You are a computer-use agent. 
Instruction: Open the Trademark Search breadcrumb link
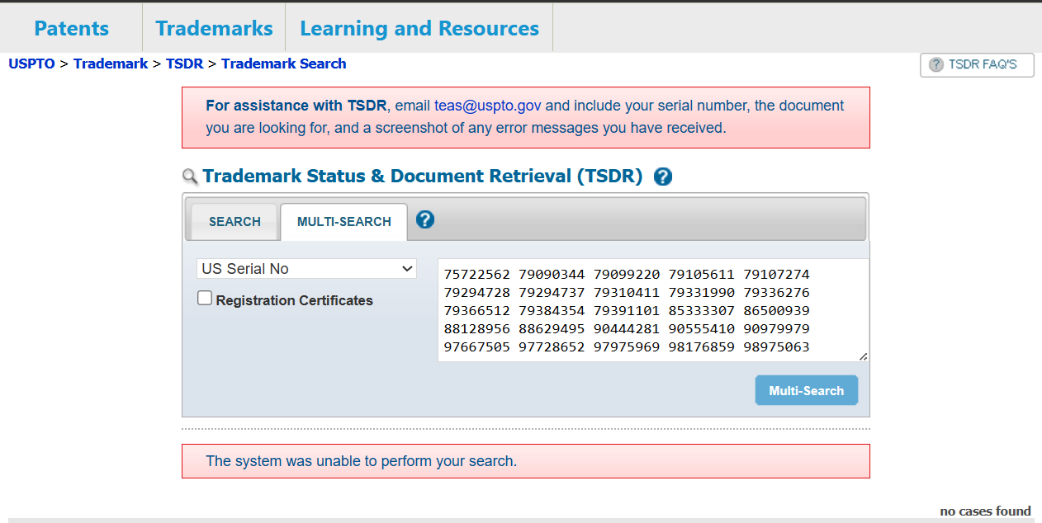click(283, 64)
